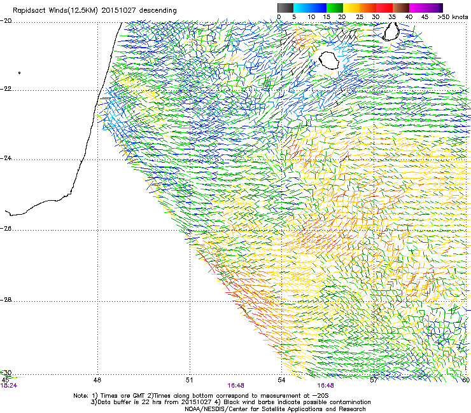Viewport: 471px width, 413px height.
Task: Click the title 'Rapidscat Winds(12.5KM) 20151027 descending'
Action: point(95,10)
